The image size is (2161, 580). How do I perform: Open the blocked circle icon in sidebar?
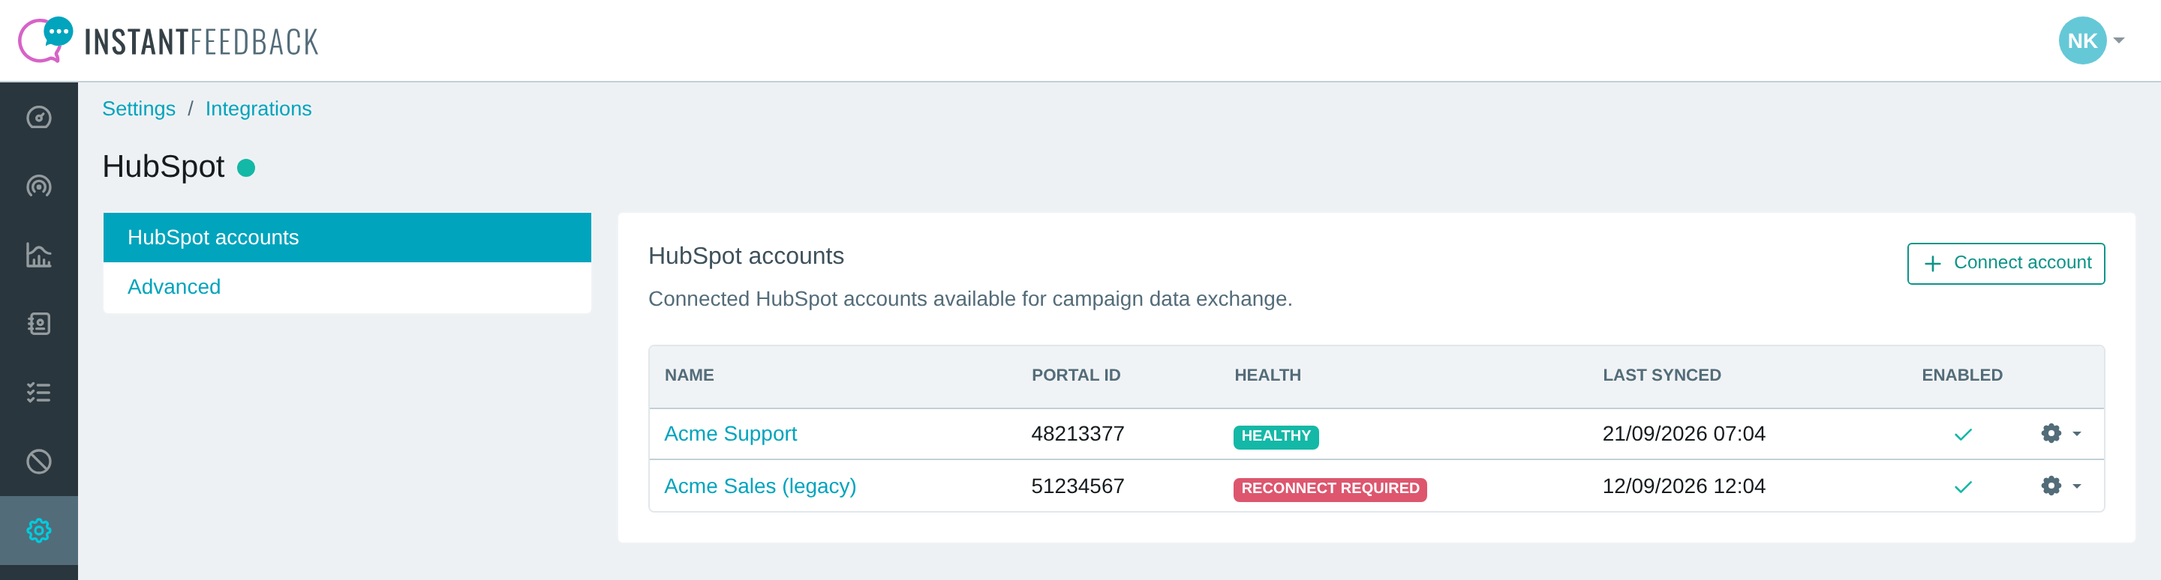[x=38, y=461]
